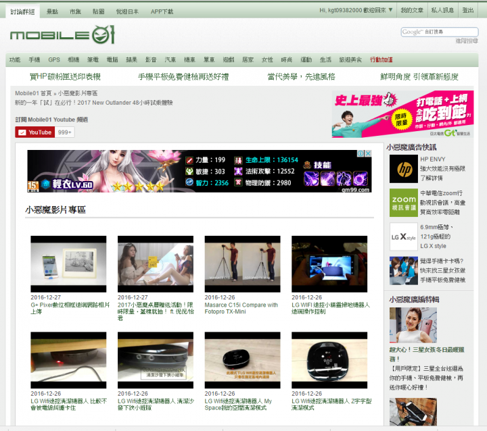Open the 汽車 category

[x=170, y=59]
